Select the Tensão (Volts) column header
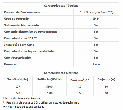Image resolution: width=123 pixels, height=110 pixels. coord(18,79)
